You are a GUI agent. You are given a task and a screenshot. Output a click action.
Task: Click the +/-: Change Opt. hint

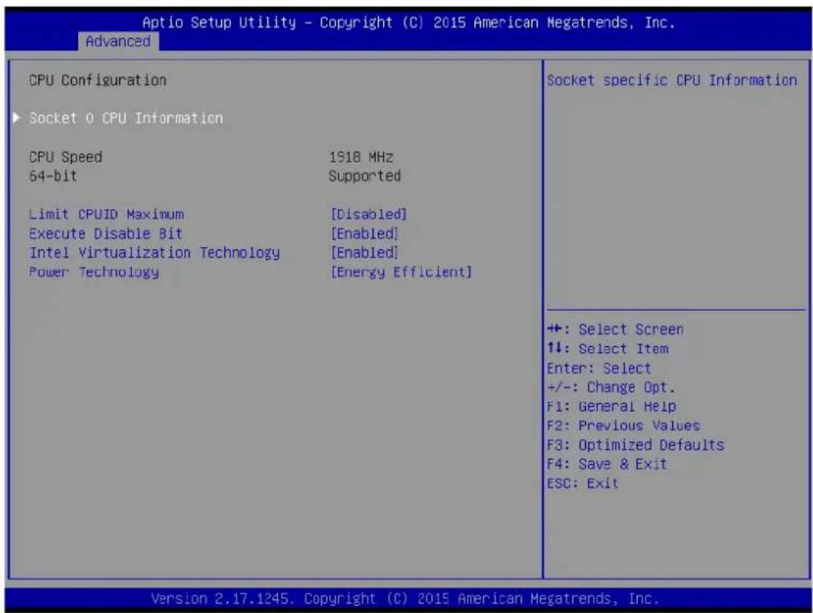click(x=611, y=388)
